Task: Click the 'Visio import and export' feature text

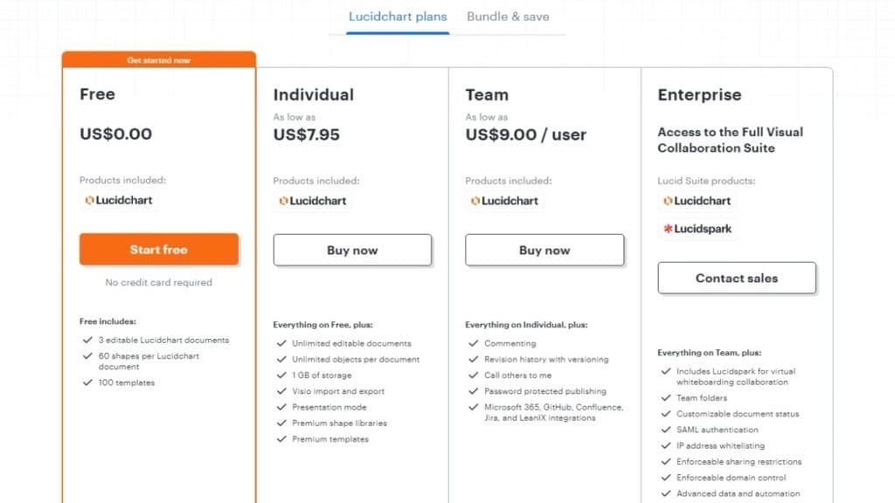Action: [x=338, y=391]
